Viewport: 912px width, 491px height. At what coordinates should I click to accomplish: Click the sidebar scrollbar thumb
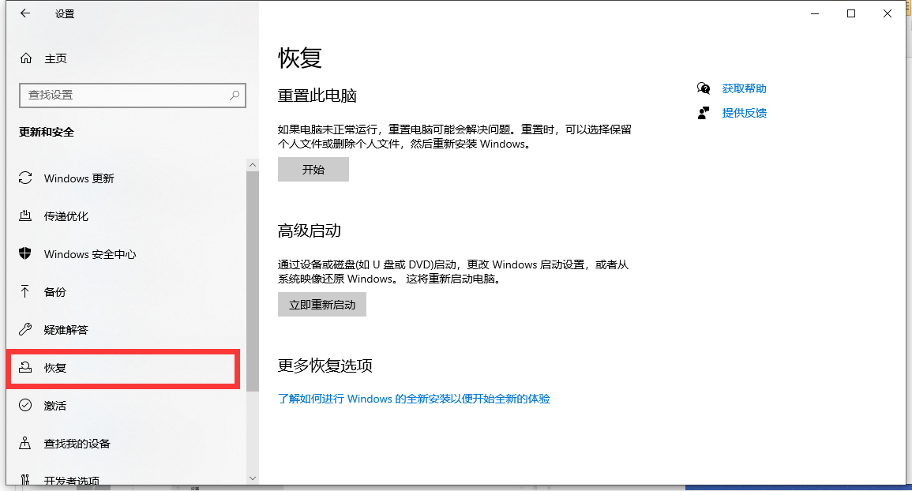253,281
